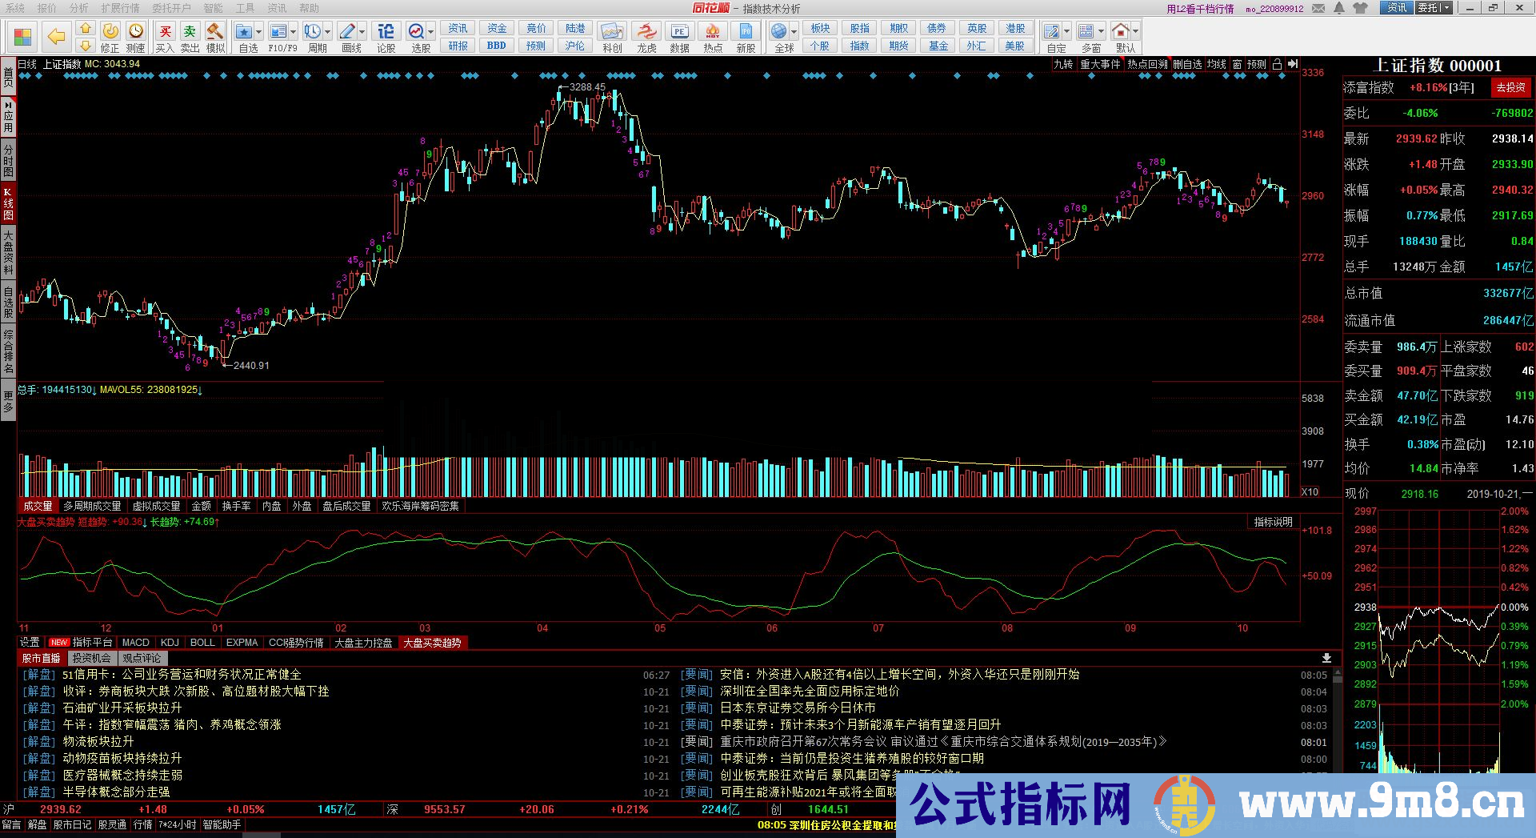Expand the 周期 period dropdown arrow

pos(327,32)
